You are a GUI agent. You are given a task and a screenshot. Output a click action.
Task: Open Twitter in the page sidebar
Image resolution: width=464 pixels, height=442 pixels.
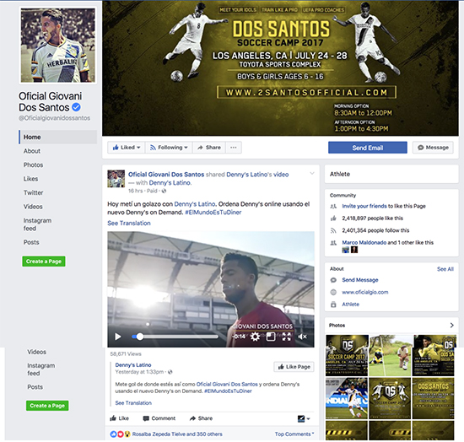tap(34, 192)
